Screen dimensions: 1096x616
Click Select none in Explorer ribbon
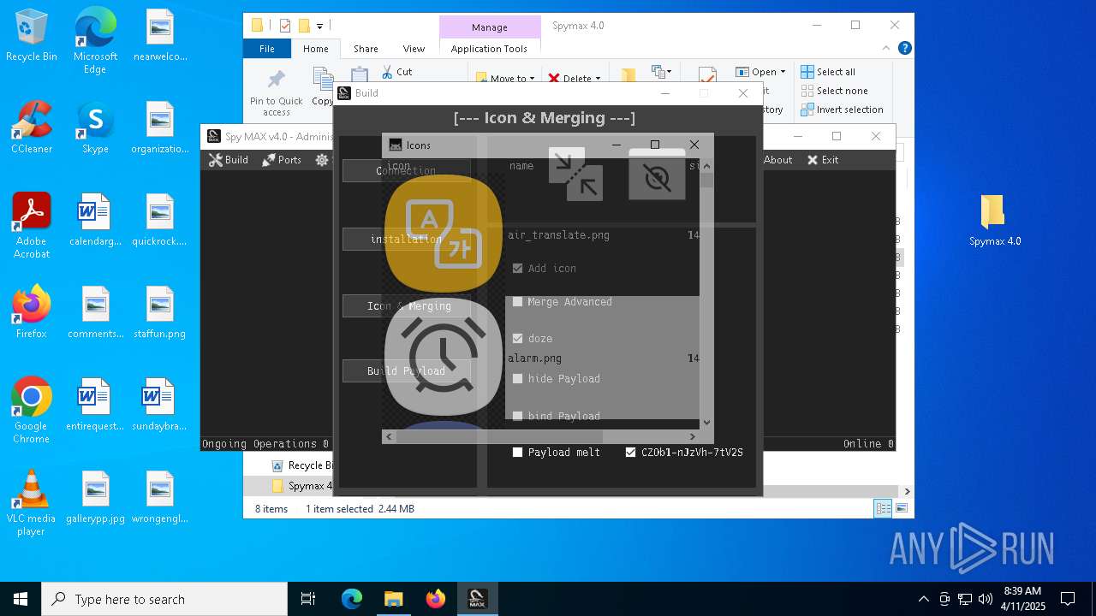point(834,91)
